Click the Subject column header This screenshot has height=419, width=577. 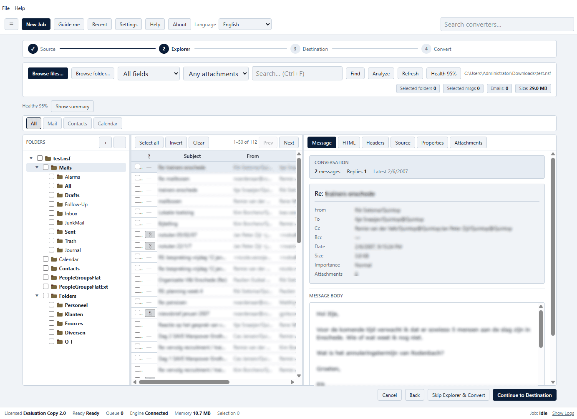192,156
